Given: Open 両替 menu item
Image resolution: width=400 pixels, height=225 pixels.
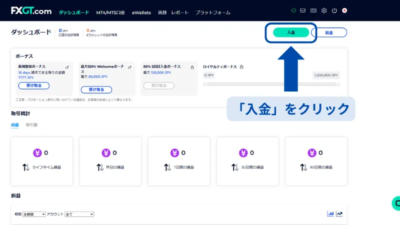Looking at the screenshot, I should pyautogui.click(x=162, y=12).
